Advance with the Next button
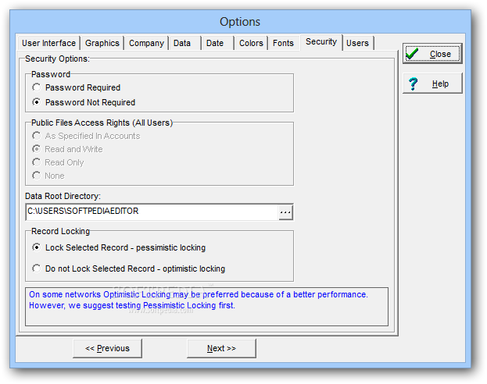 coord(221,348)
